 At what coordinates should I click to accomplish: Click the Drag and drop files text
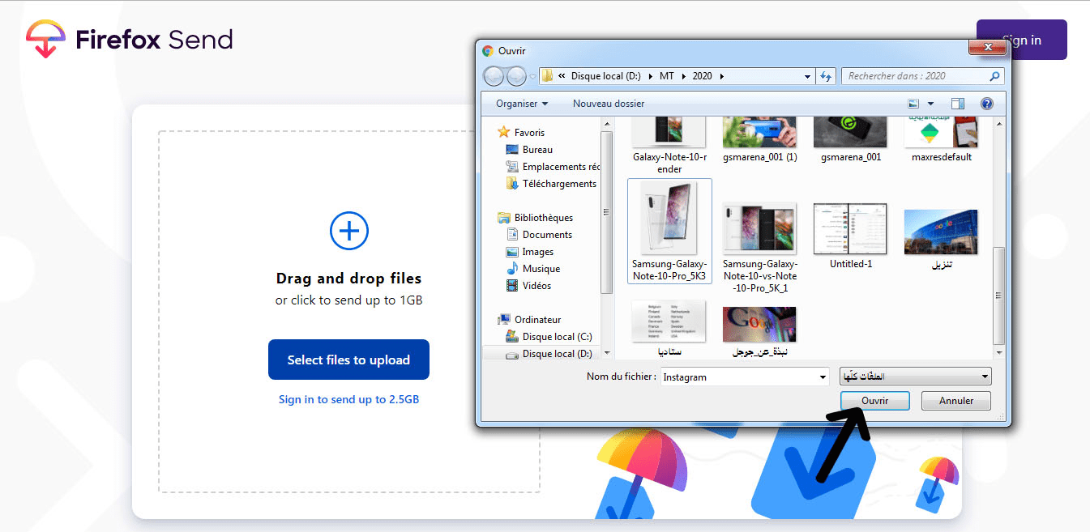[x=348, y=279]
